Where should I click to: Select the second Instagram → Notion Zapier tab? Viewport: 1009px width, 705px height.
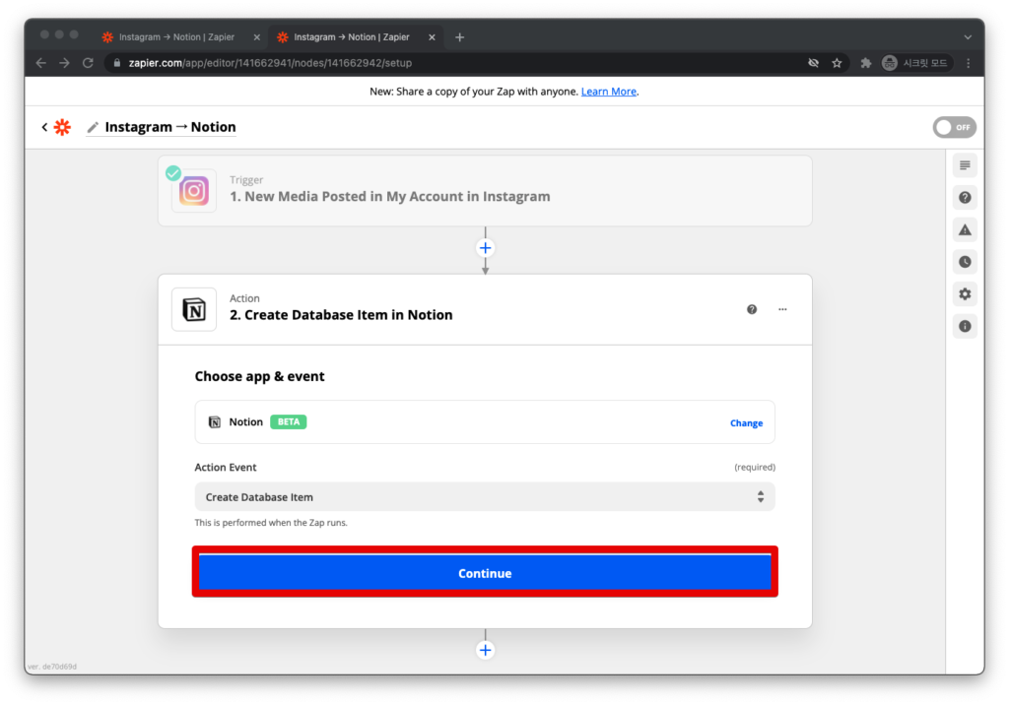[x=352, y=37]
